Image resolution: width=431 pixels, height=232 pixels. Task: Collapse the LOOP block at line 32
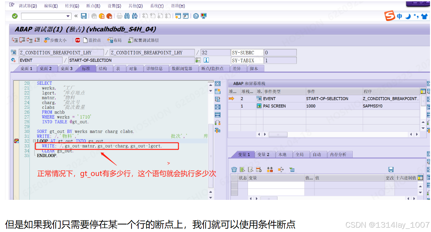click(x=34, y=141)
